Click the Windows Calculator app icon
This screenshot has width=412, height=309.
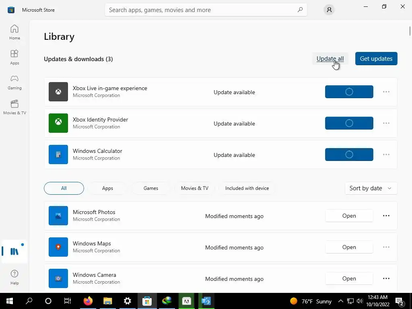tap(58, 154)
